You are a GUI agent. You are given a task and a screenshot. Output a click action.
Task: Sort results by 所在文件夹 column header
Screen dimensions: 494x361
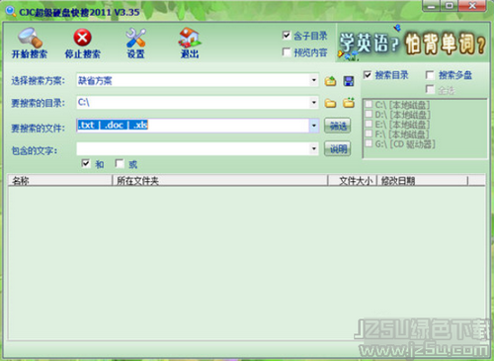point(220,180)
